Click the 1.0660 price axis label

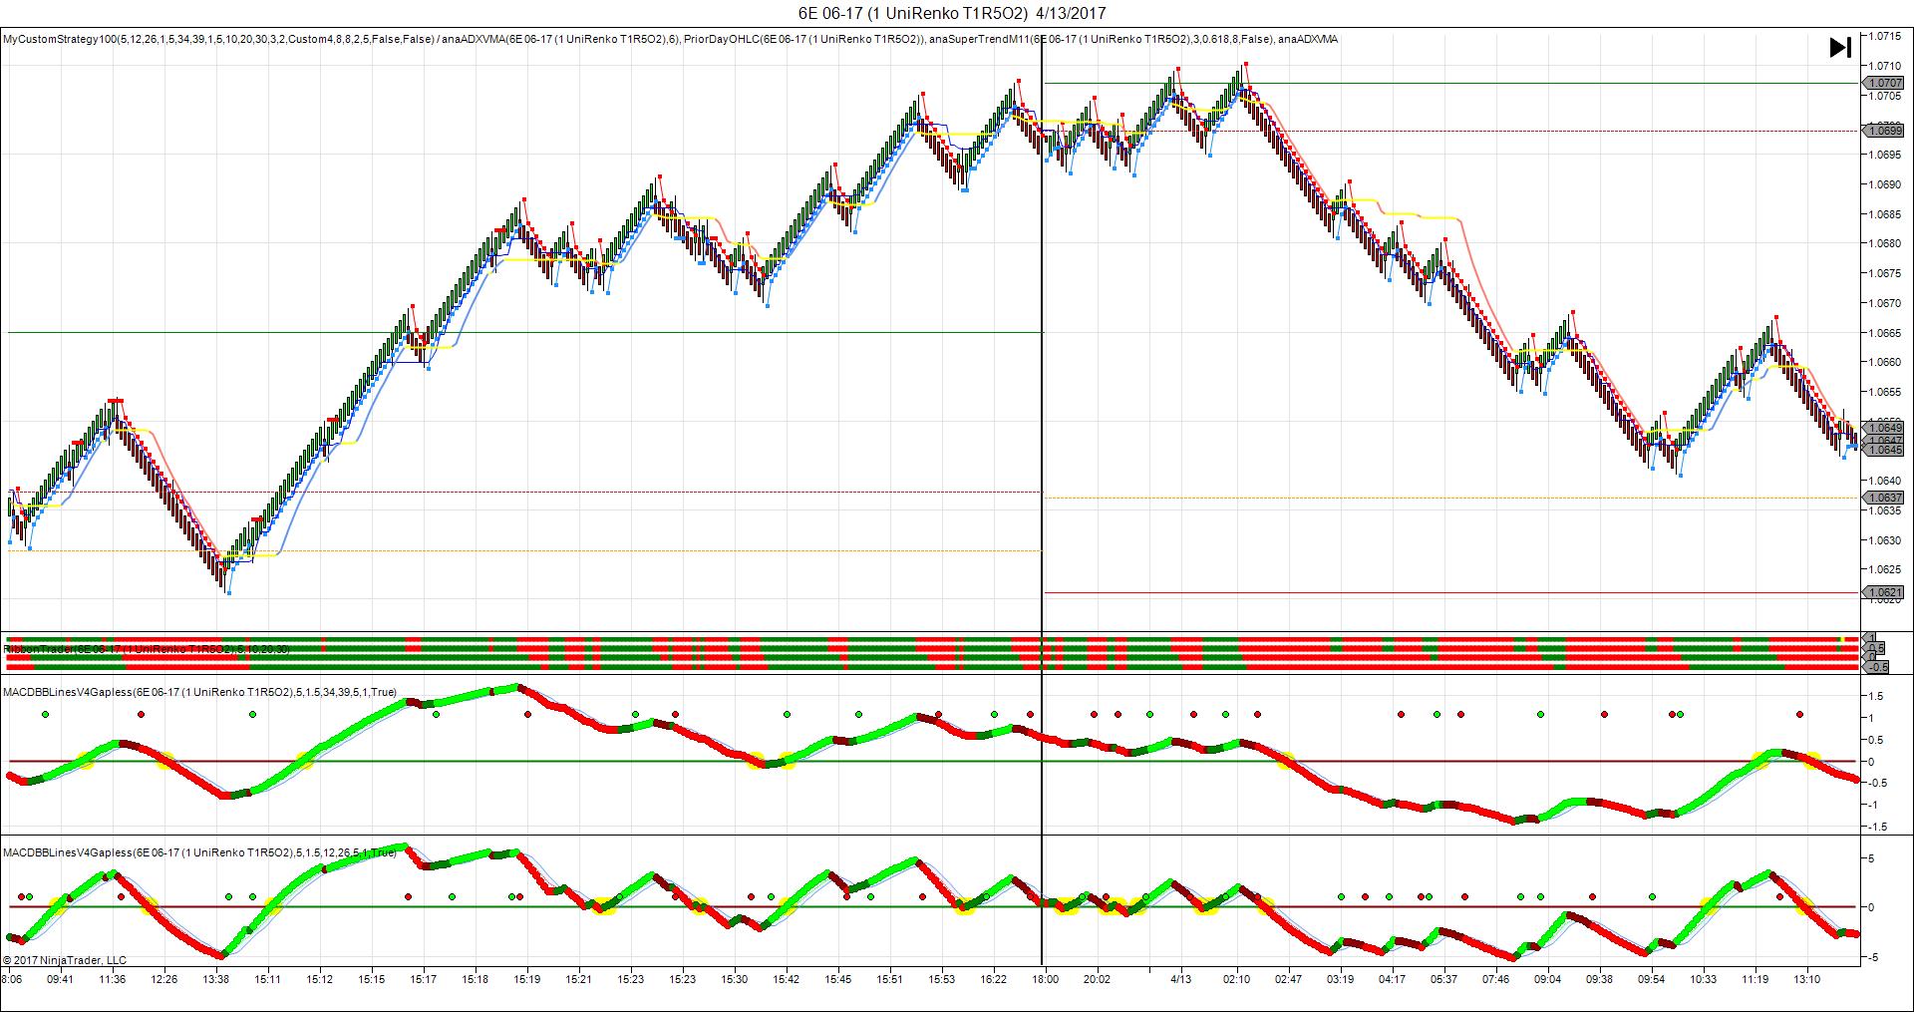[1885, 363]
